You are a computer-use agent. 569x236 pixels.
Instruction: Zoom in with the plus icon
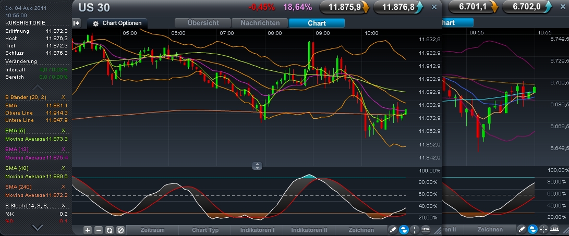point(88,230)
